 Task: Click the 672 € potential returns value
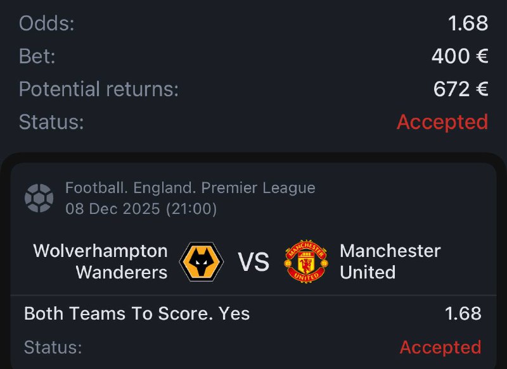click(460, 89)
